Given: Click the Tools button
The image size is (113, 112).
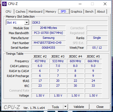Looking at the screenshot, I should (55, 107).
